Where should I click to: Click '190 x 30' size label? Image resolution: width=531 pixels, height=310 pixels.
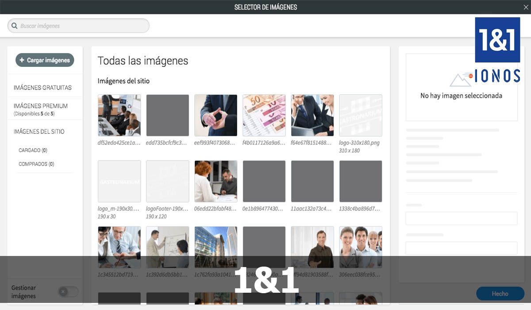(x=107, y=217)
